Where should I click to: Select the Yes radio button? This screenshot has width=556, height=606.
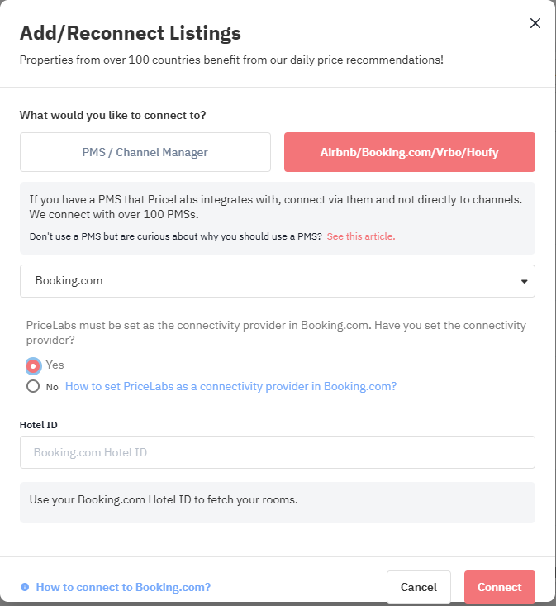coord(33,365)
